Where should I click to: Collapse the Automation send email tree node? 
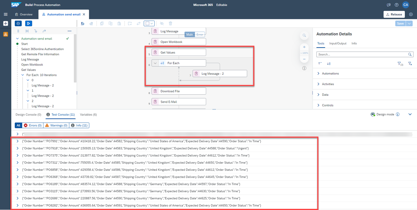[18, 39]
